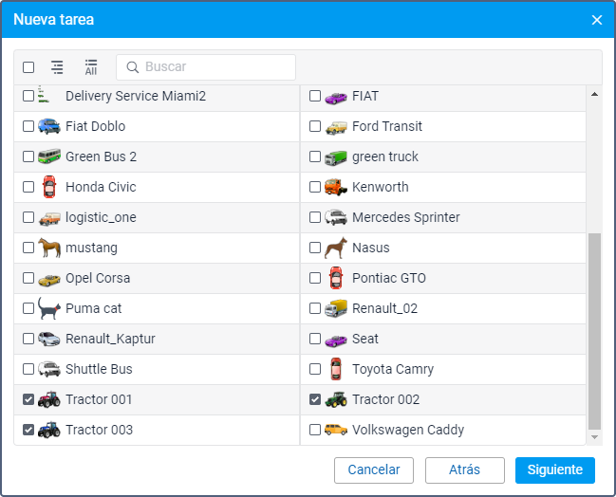The width and height of the screenshot is (616, 497).
Task: Click the Fiat Doblo blue van icon
Action: [x=49, y=126]
